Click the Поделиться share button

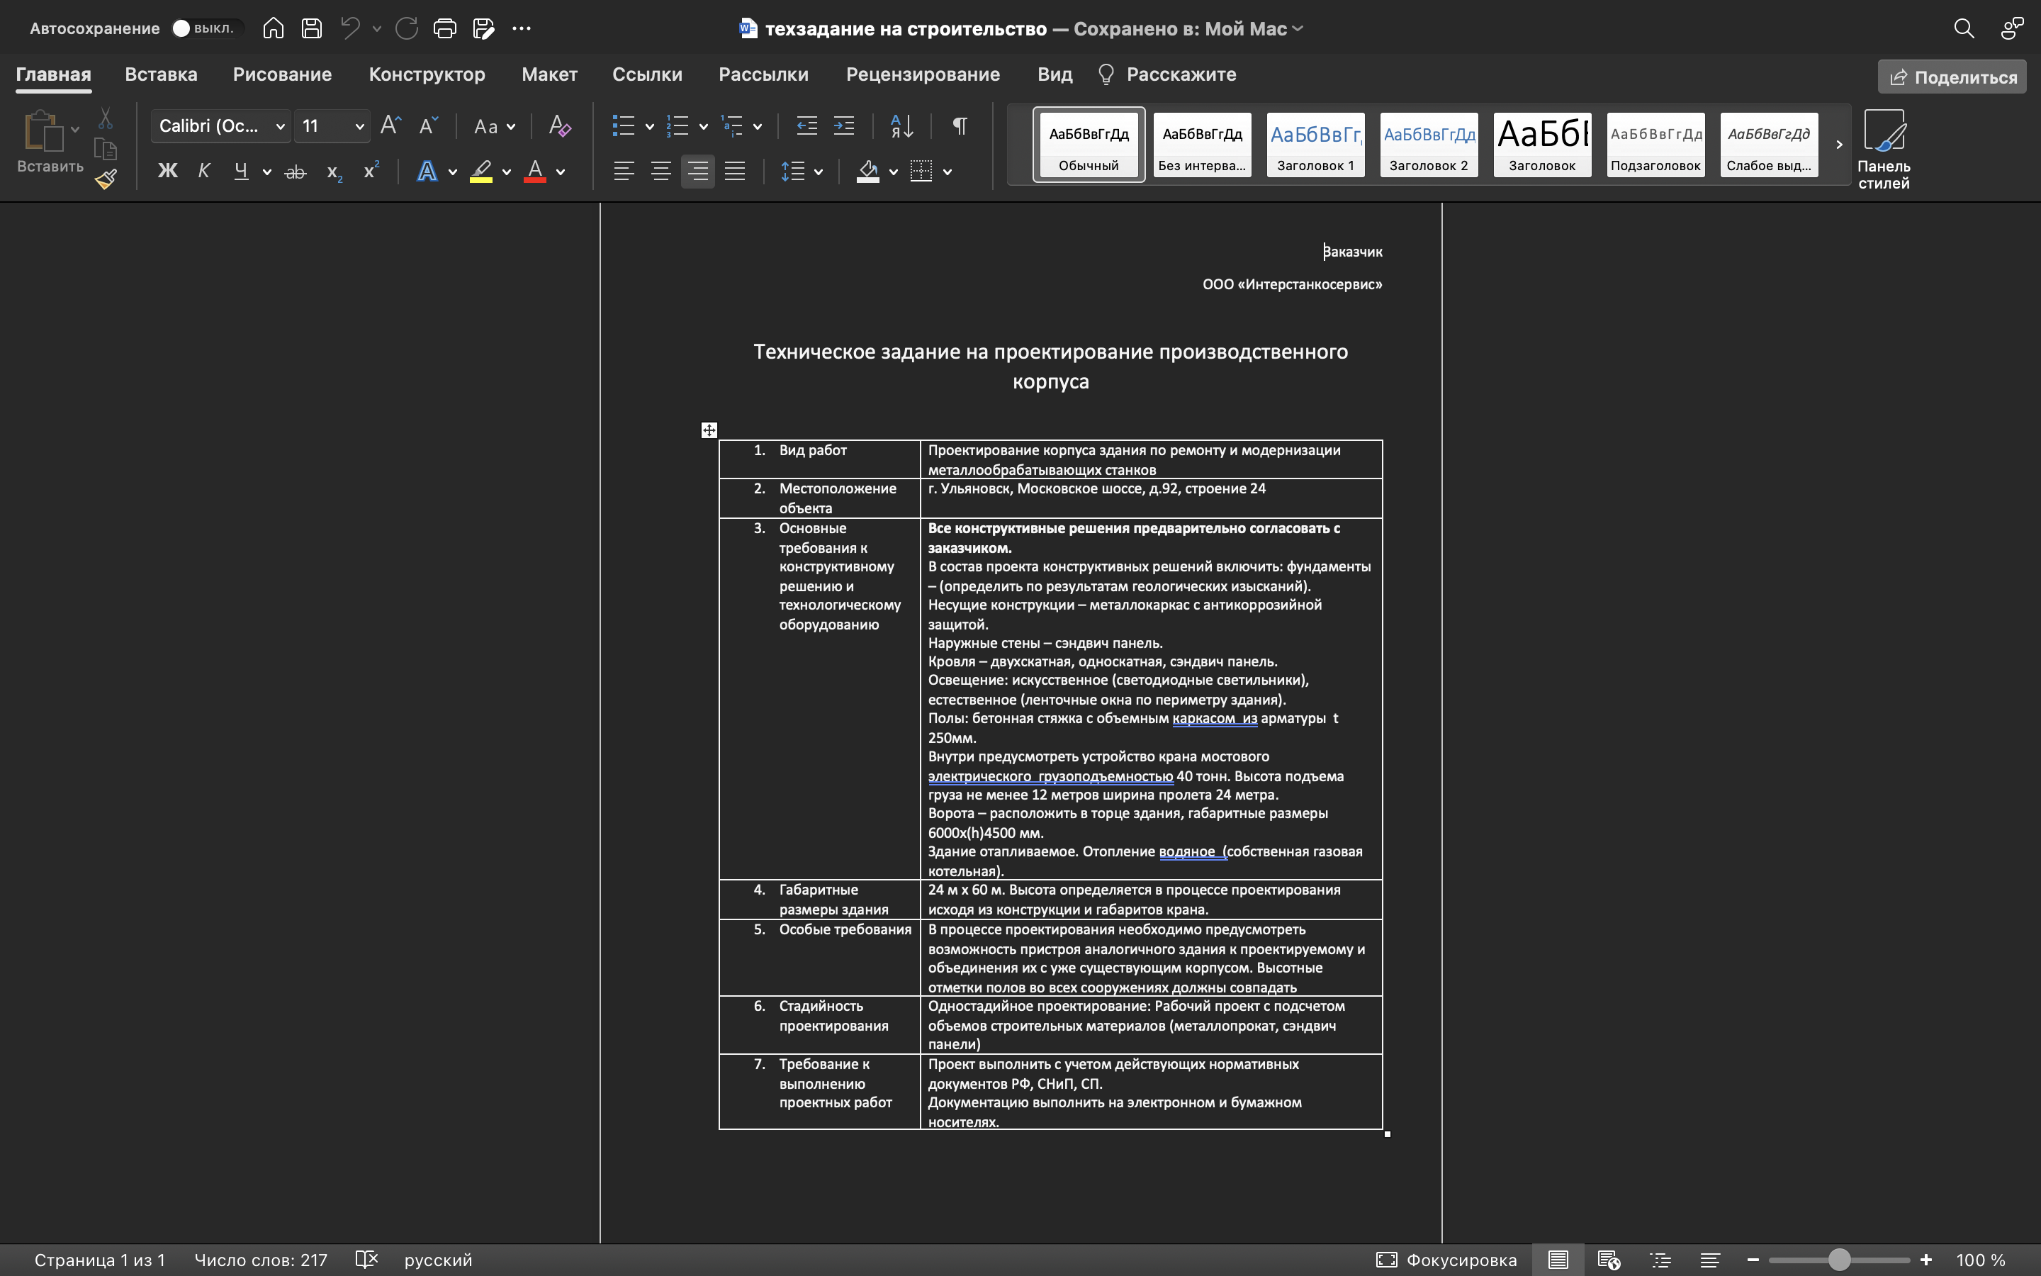point(1952,77)
